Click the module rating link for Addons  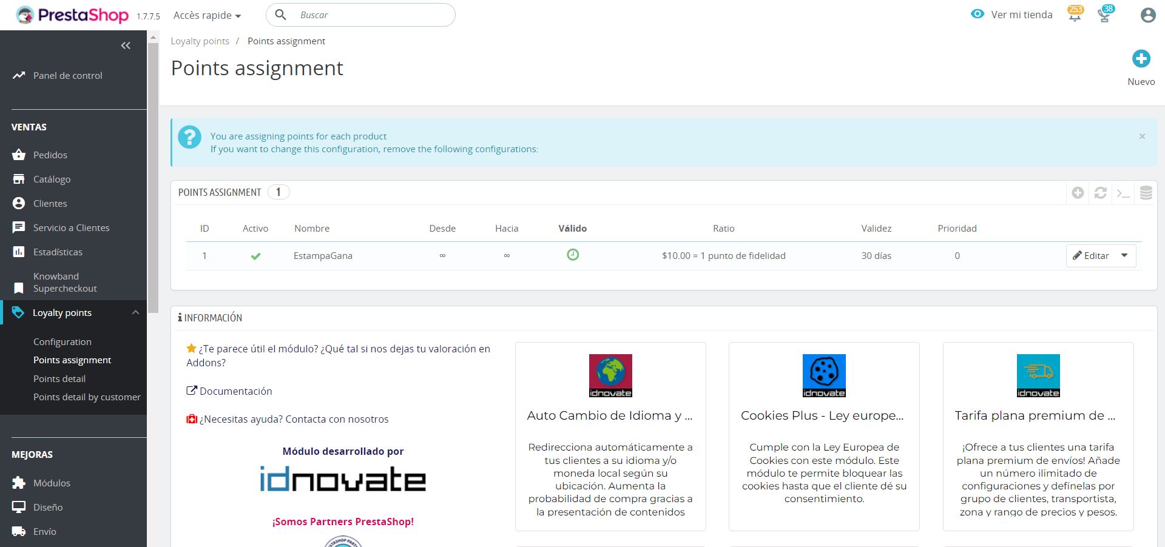[338, 355]
